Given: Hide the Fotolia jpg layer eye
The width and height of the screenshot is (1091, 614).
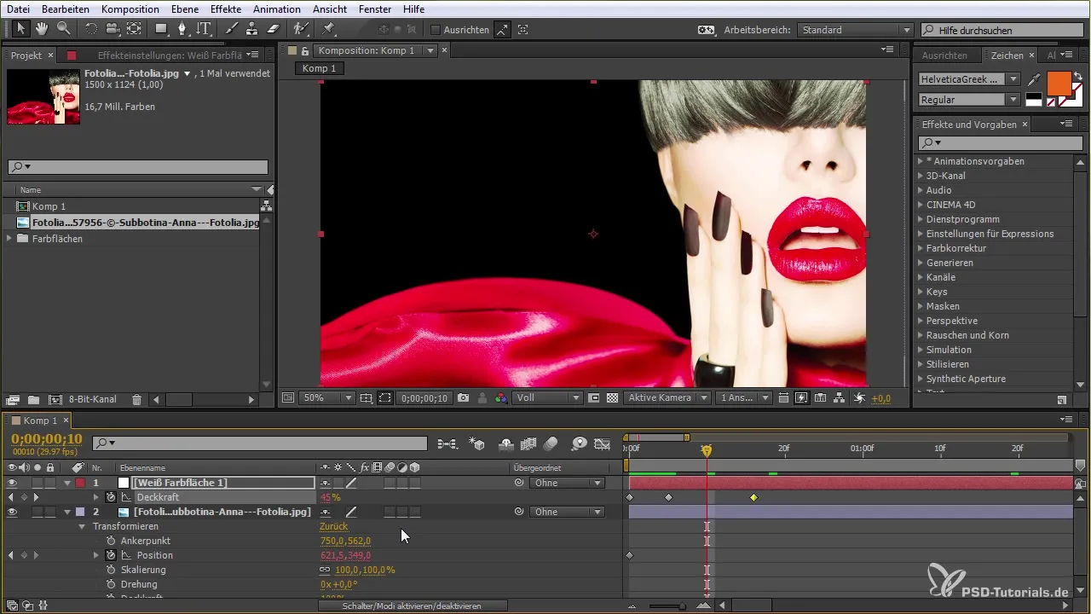Looking at the screenshot, I should point(12,512).
